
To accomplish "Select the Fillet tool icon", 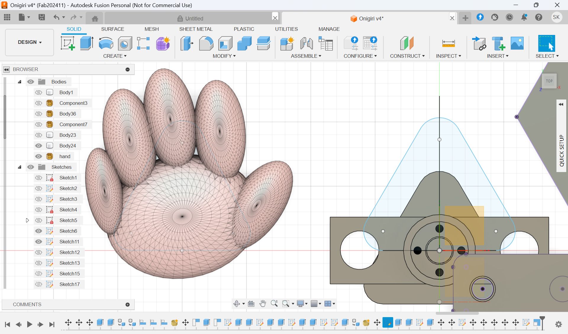I will point(206,43).
